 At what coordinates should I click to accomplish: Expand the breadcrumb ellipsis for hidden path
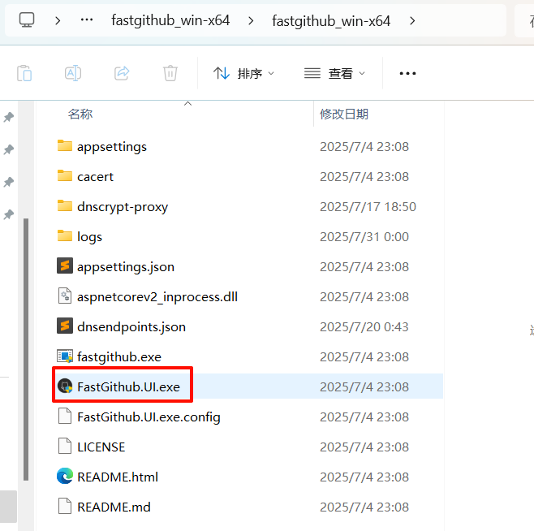click(x=88, y=20)
